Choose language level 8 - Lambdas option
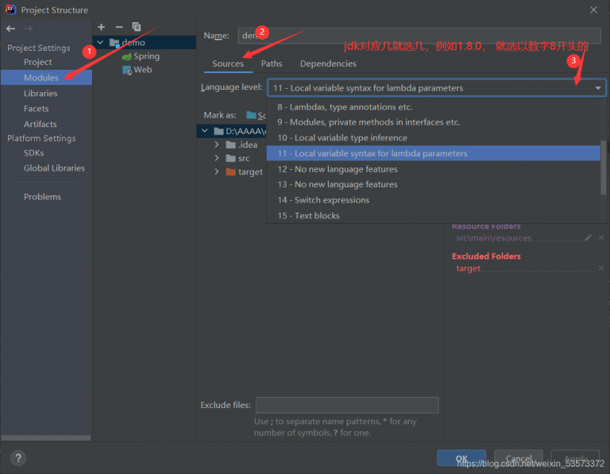Screen dimensions: 610x474 point(345,106)
